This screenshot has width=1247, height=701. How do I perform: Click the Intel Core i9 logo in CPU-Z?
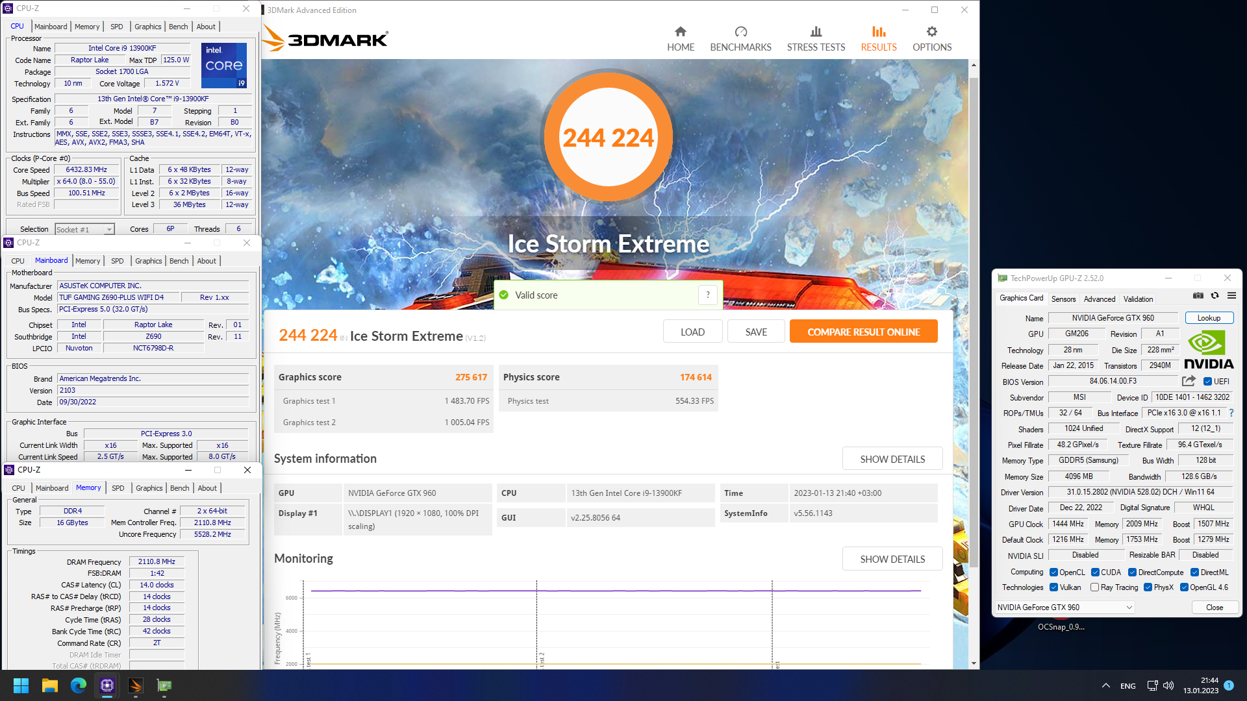coord(224,65)
